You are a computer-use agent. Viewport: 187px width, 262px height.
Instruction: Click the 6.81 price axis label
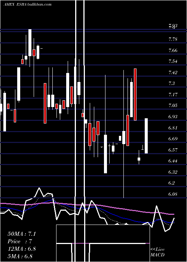[x=173, y=128]
